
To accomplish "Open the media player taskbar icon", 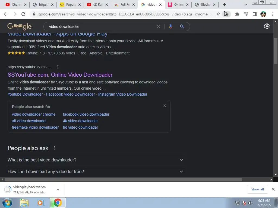I will click(41, 203).
